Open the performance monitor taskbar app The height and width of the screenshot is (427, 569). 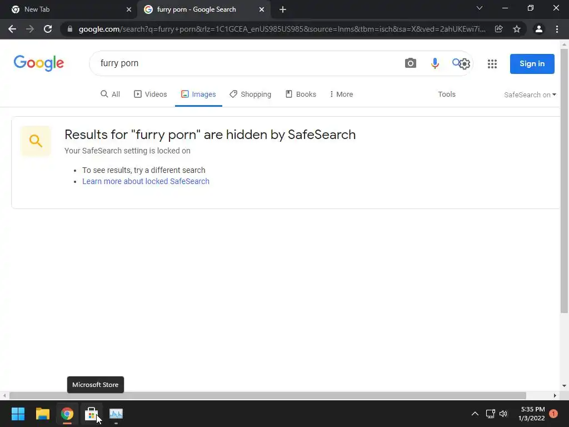pyautogui.click(x=116, y=414)
